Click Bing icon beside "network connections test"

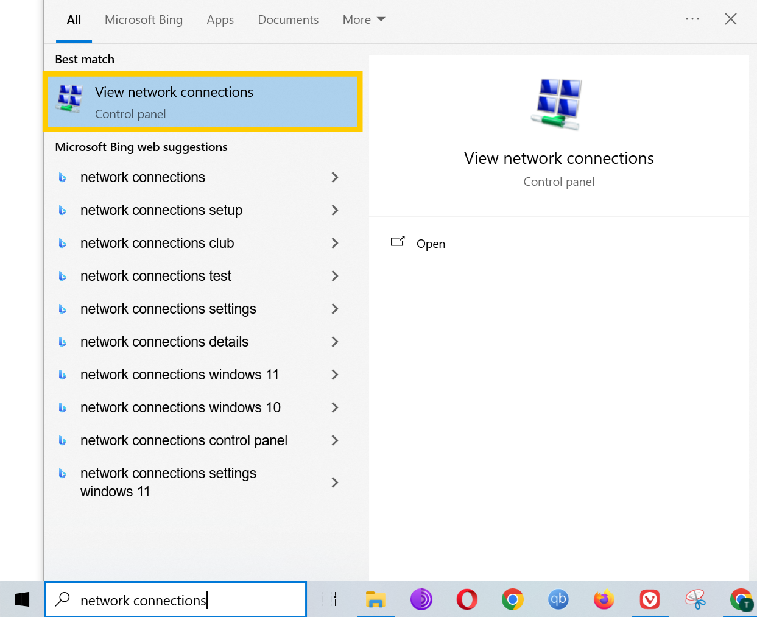point(62,276)
